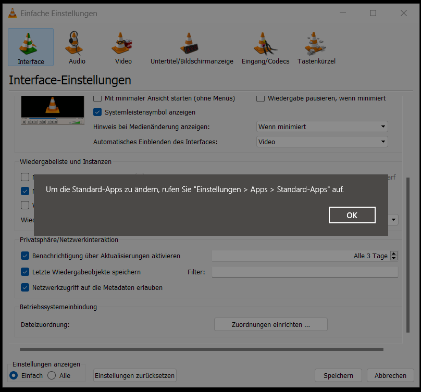The height and width of the screenshot is (392, 421).
Task: Click the Alle 3 Tage interval field
Action: coord(301,256)
